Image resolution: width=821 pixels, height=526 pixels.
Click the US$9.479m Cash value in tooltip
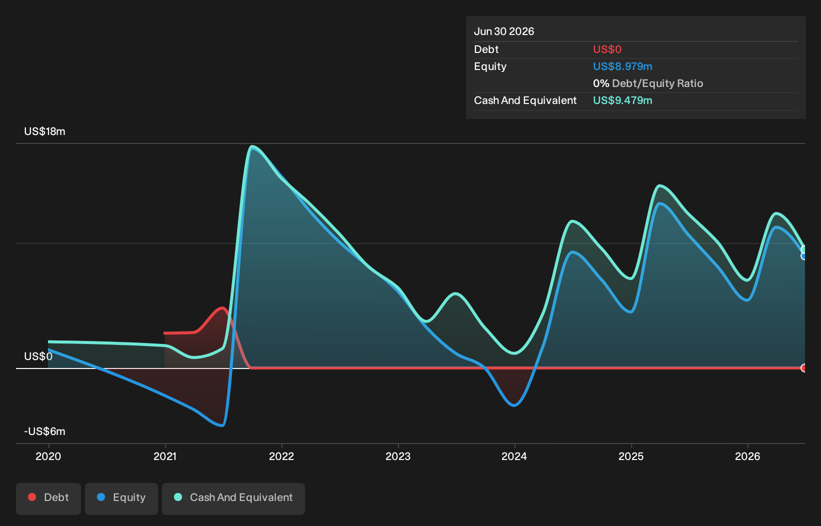622,100
